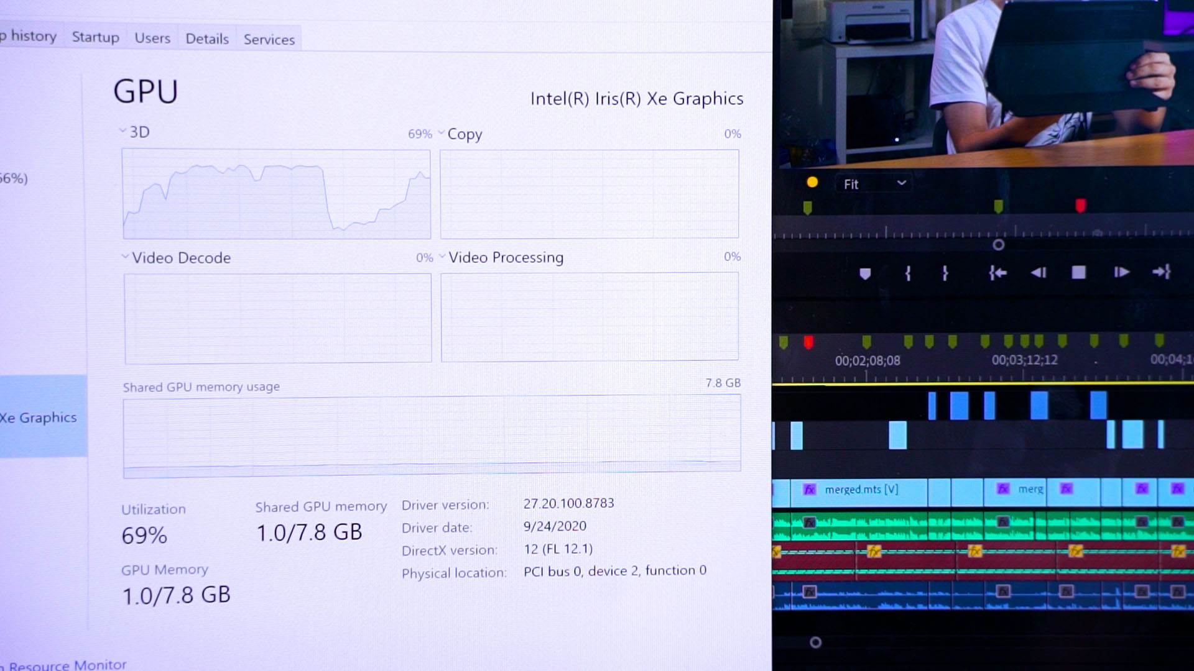Click the first green monitor ruler marker
The height and width of the screenshot is (671, 1194).
(x=807, y=208)
